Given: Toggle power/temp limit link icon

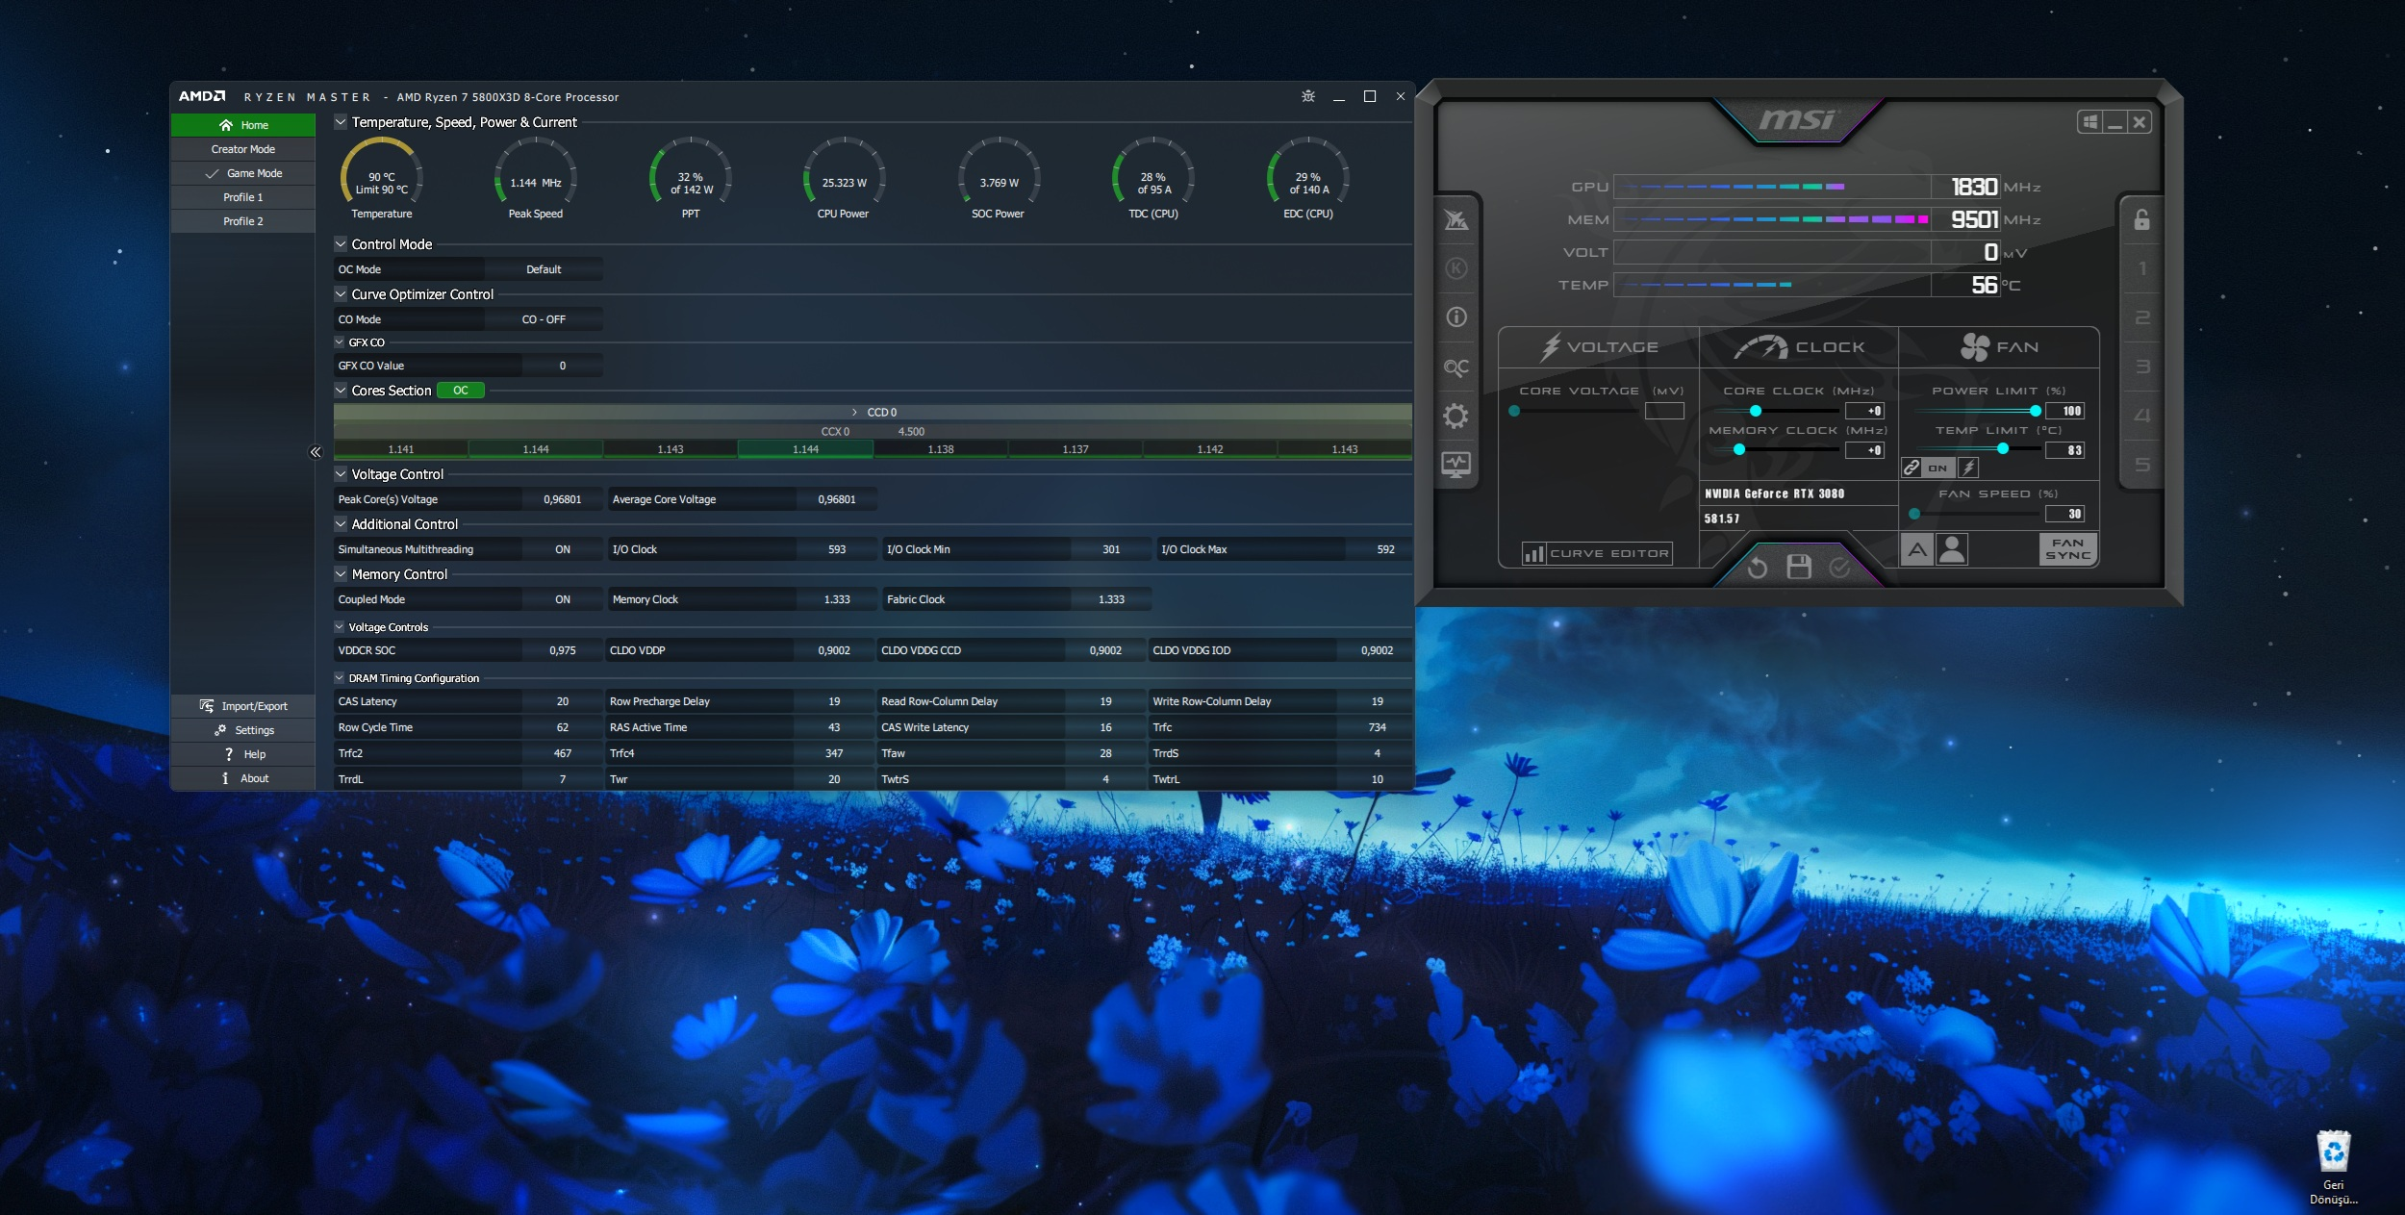Looking at the screenshot, I should pyautogui.click(x=1911, y=468).
